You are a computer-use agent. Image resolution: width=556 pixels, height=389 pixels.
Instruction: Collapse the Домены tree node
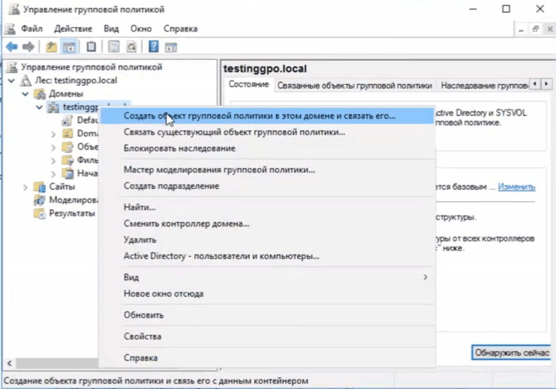click(25, 94)
